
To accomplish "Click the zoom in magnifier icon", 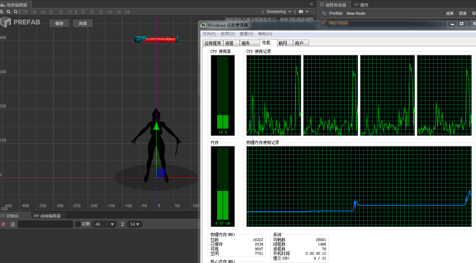I will [x=2, y=12].
